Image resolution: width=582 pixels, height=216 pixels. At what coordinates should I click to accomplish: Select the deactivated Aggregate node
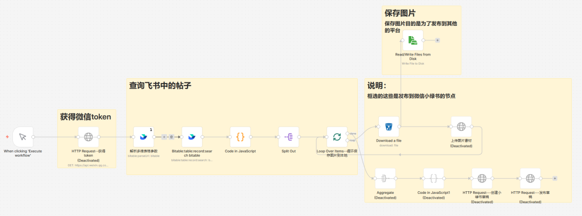tap(385, 178)
